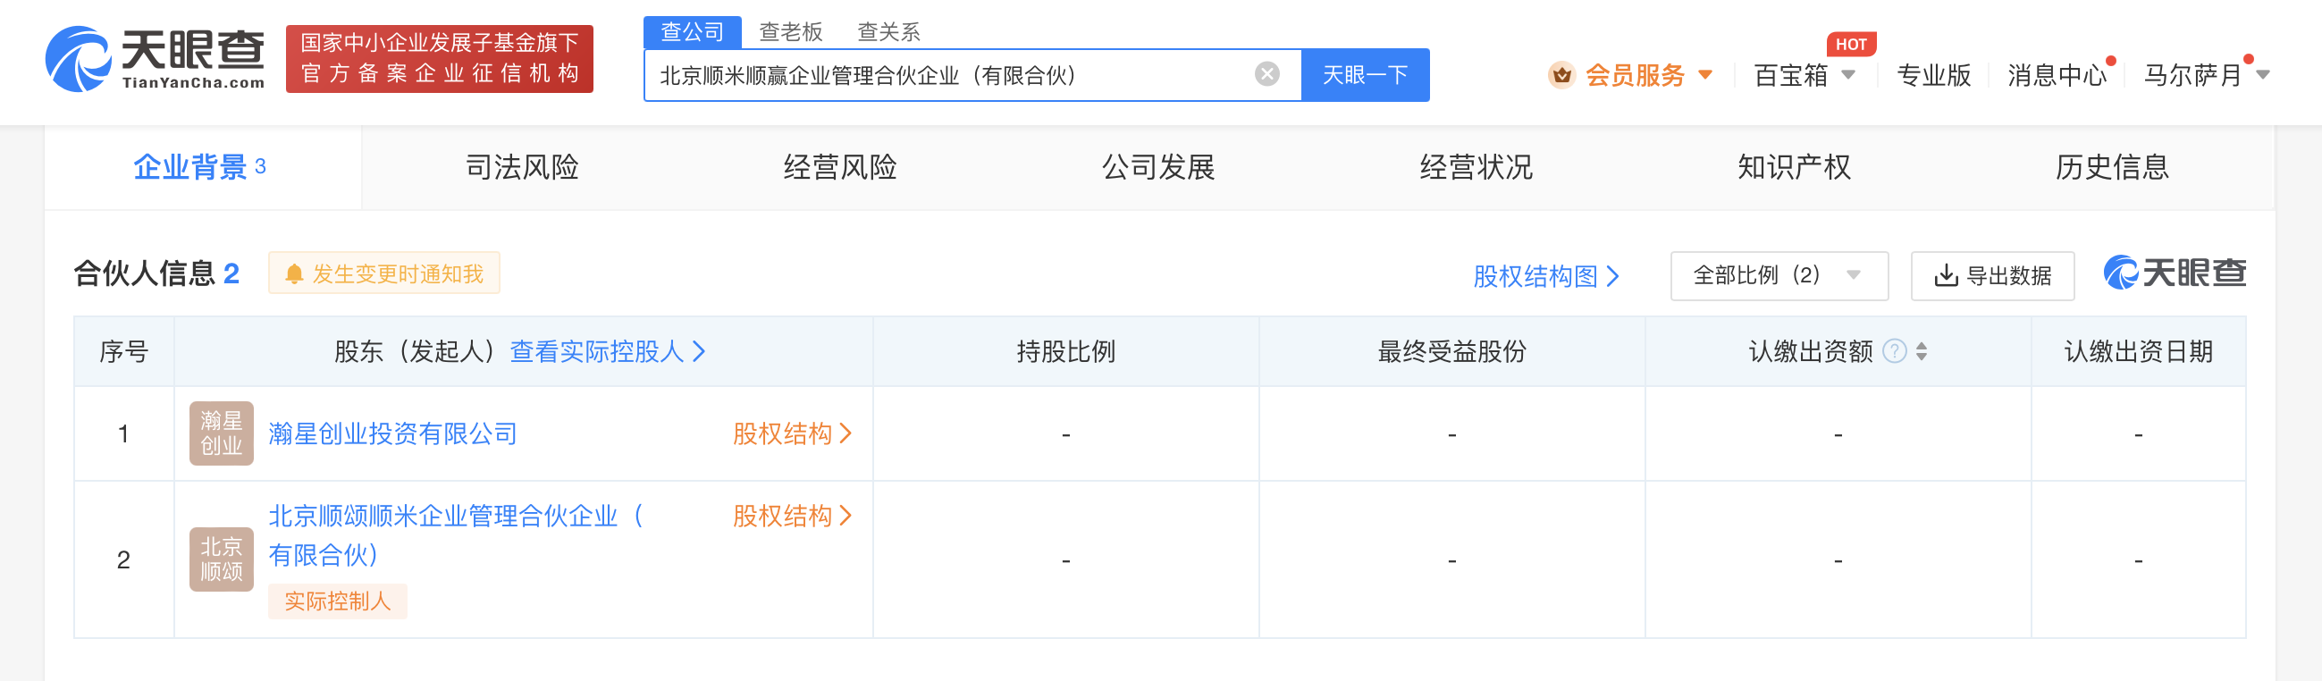Open the 股权结构图 link
2322x681 pixels.
coord(1546,275)
